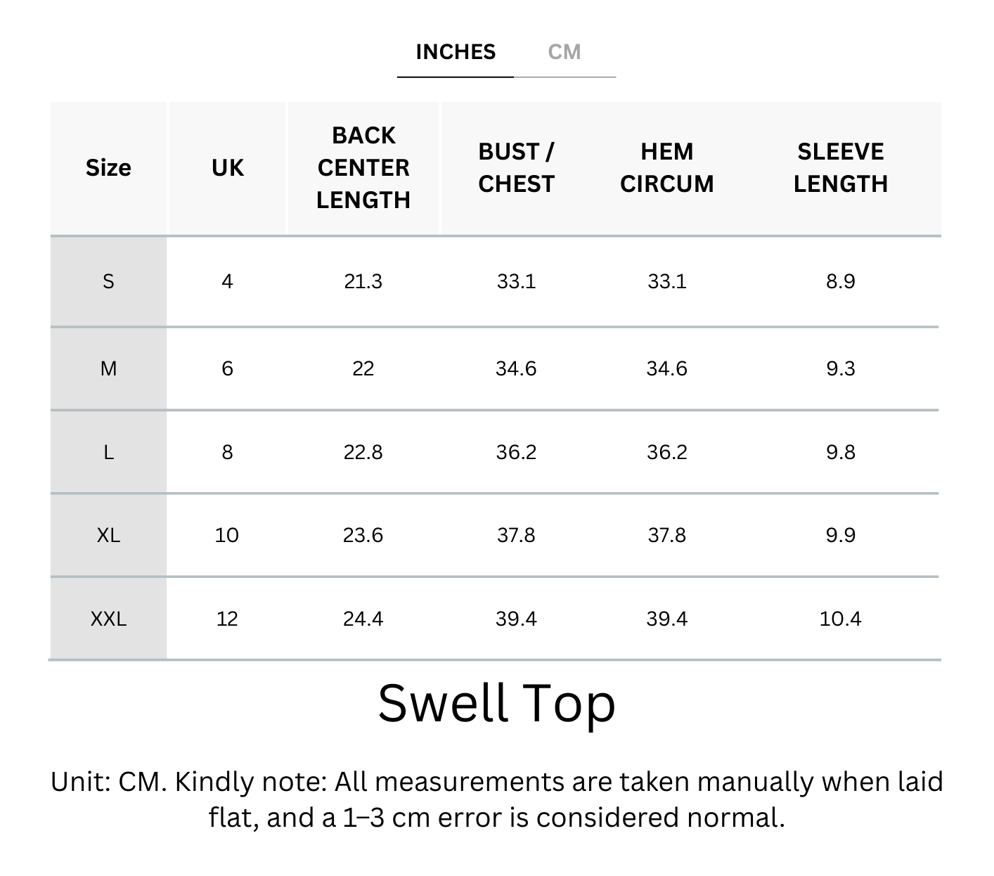This screenshot has width=994, height=876.
Task: Click the 10.4 sleeve length cell
Action: pos(840,619)
